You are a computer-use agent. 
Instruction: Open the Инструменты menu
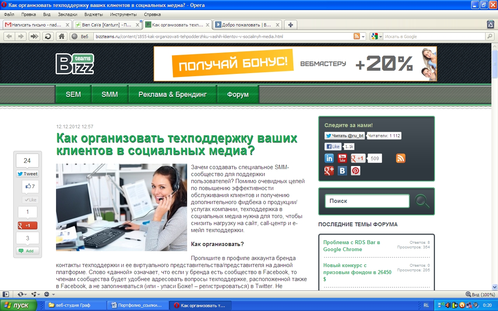[x=123, y=14]
